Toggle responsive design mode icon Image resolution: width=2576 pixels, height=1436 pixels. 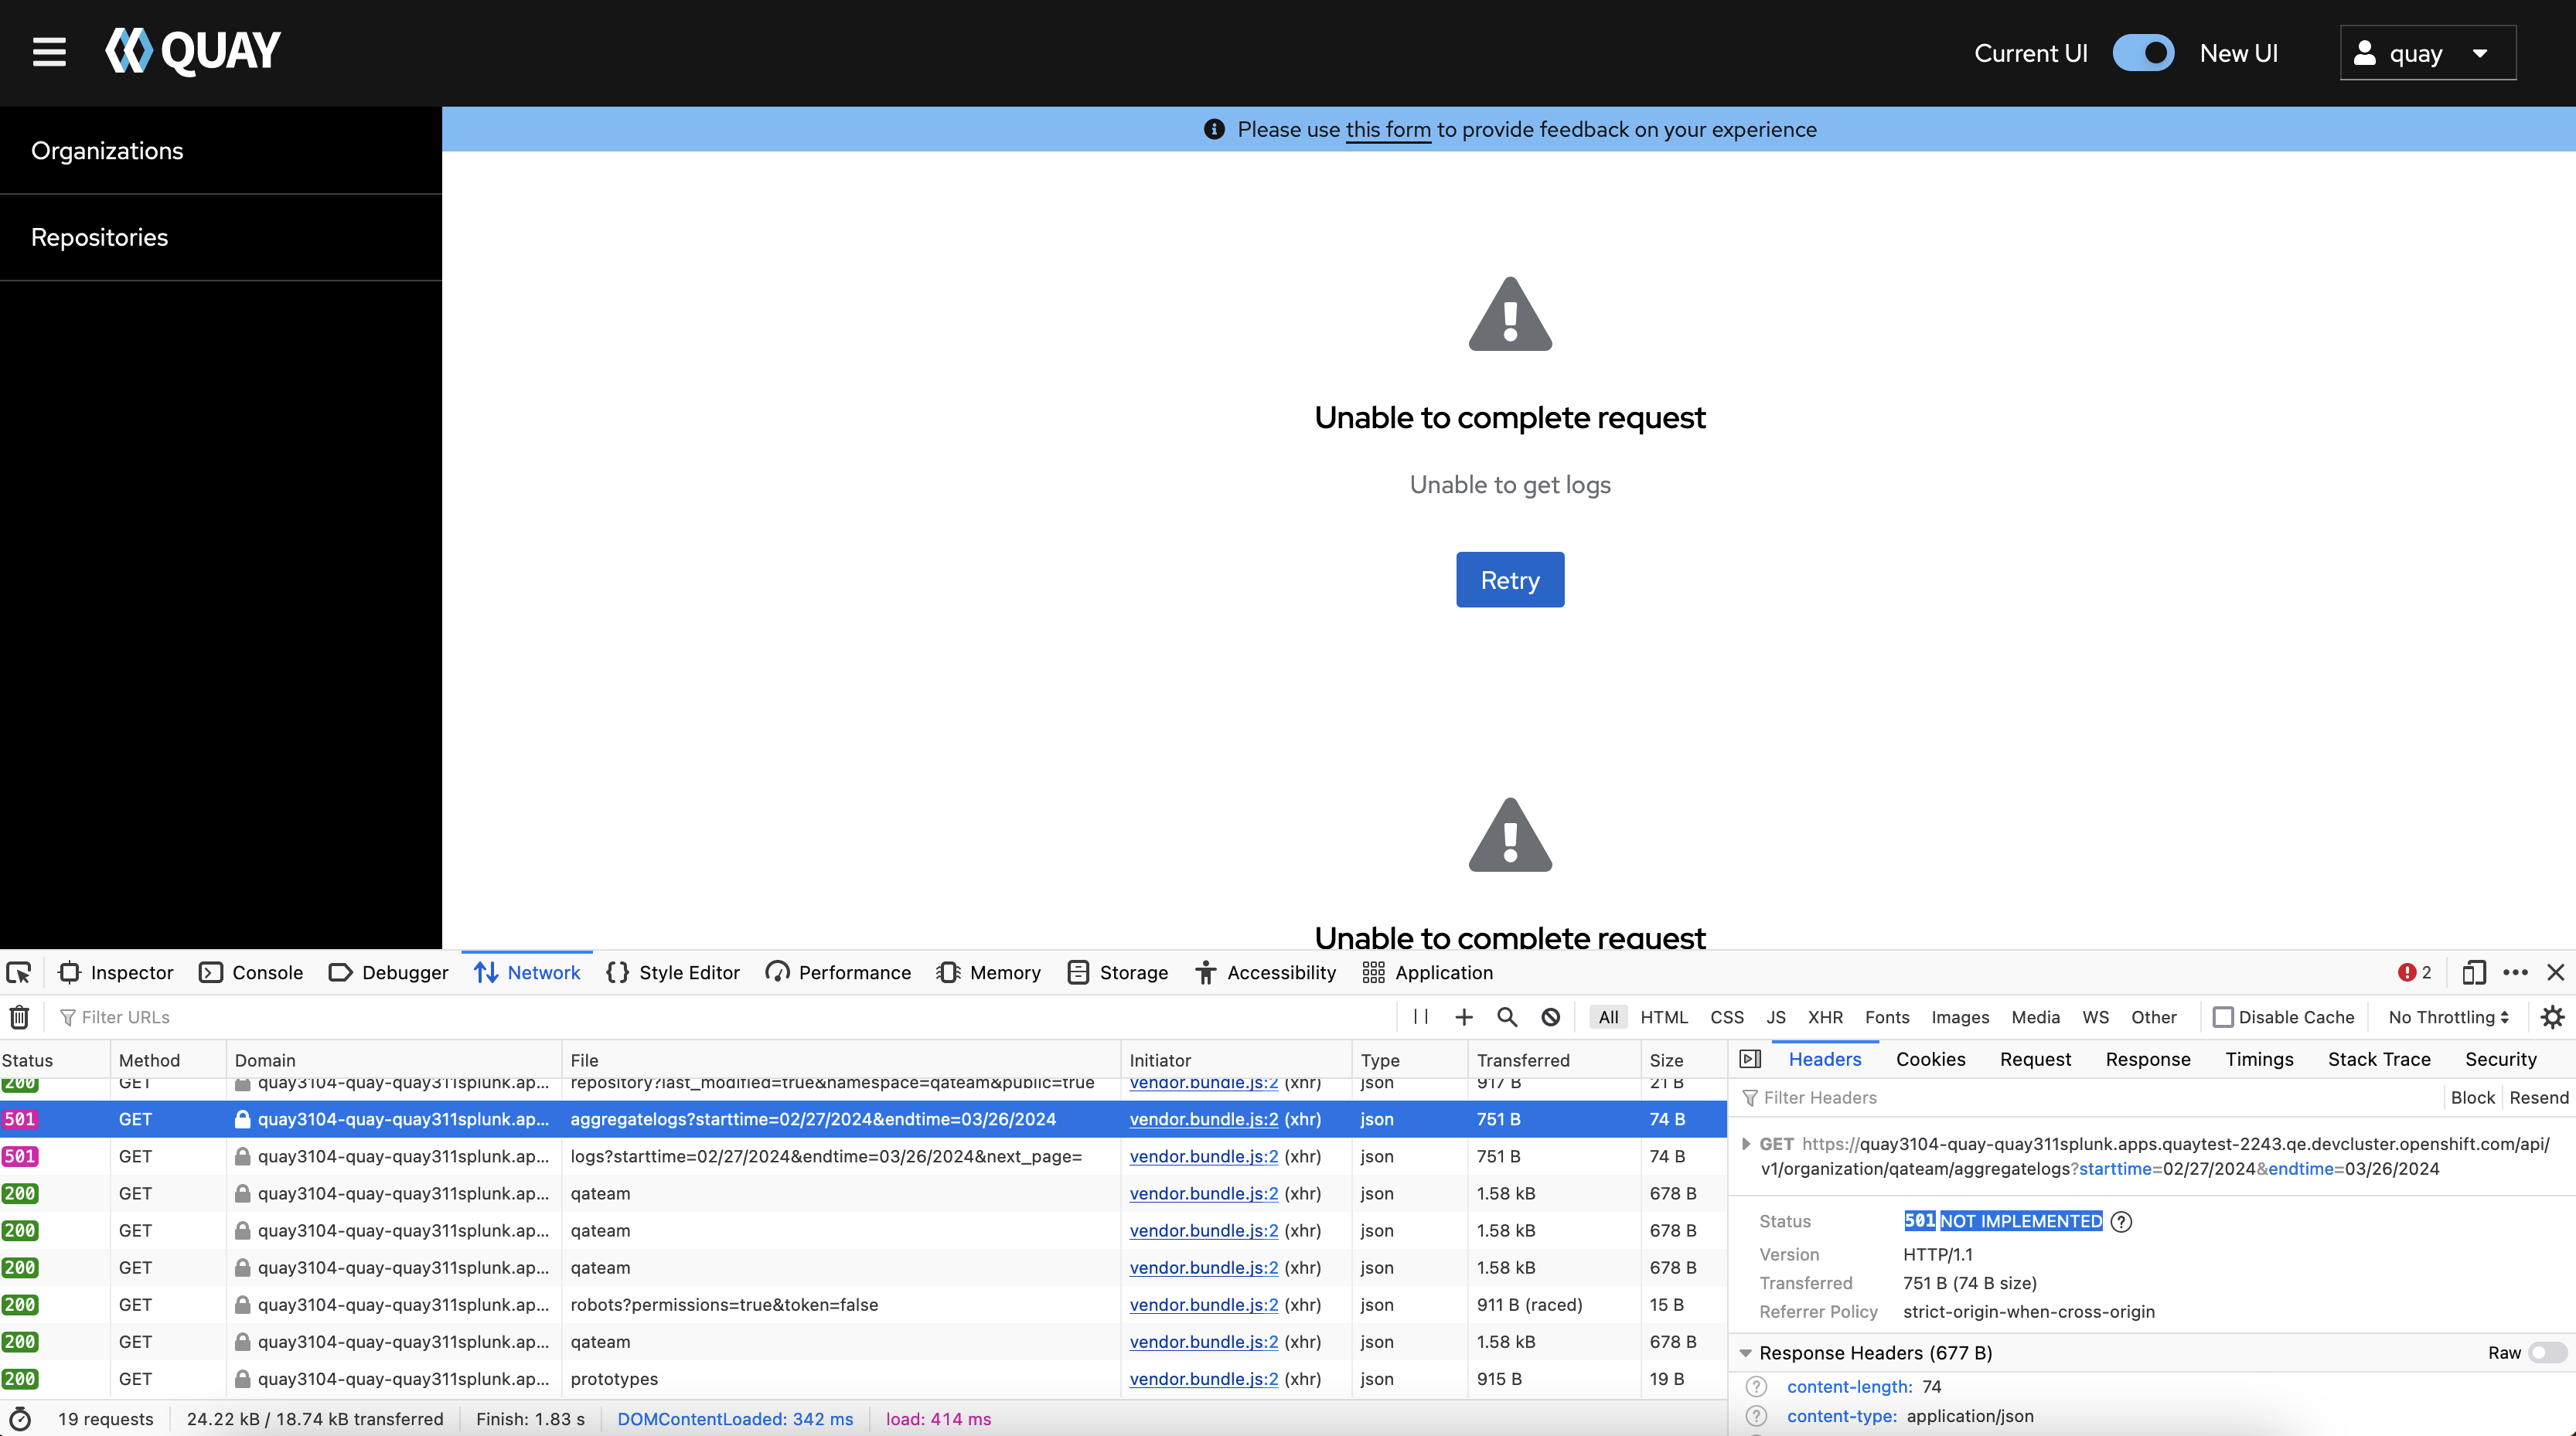pyautogui.click(x=2474, y=972)
